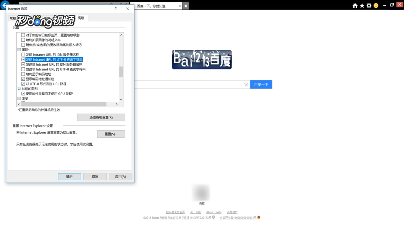Image resolution: width=404 pixels, height=227 pixels.
Task: Uncheck 以 UTF-8 形式发送 URL 路径
Action: tap(23, 84)
